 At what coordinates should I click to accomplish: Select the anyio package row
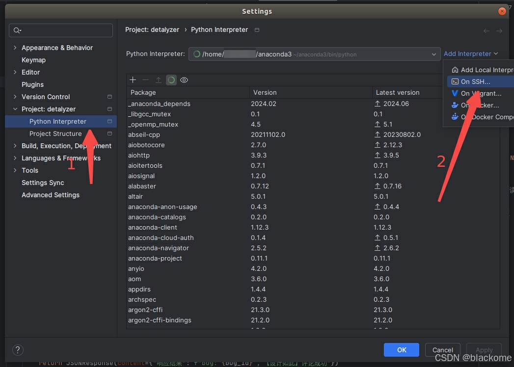click(x=313, y=269)
